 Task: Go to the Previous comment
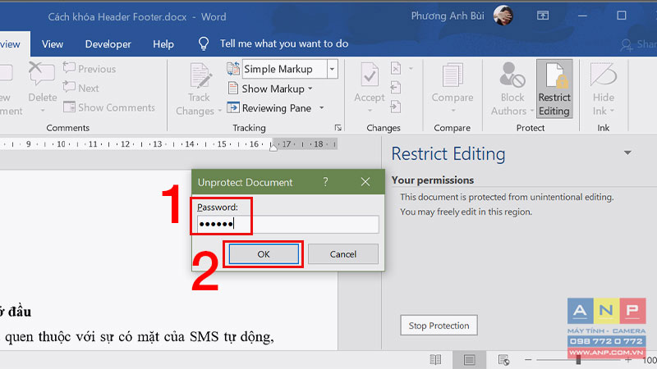90,69
